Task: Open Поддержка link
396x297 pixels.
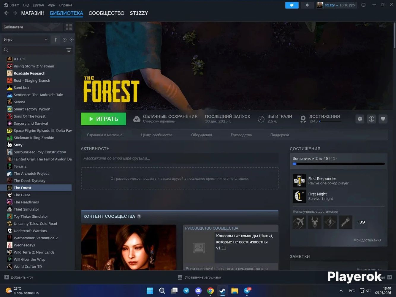Action: click(280, 135)
